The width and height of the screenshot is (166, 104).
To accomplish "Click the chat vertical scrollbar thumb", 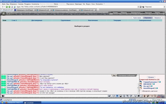I will pyautogui.click(x=138, y=88).
